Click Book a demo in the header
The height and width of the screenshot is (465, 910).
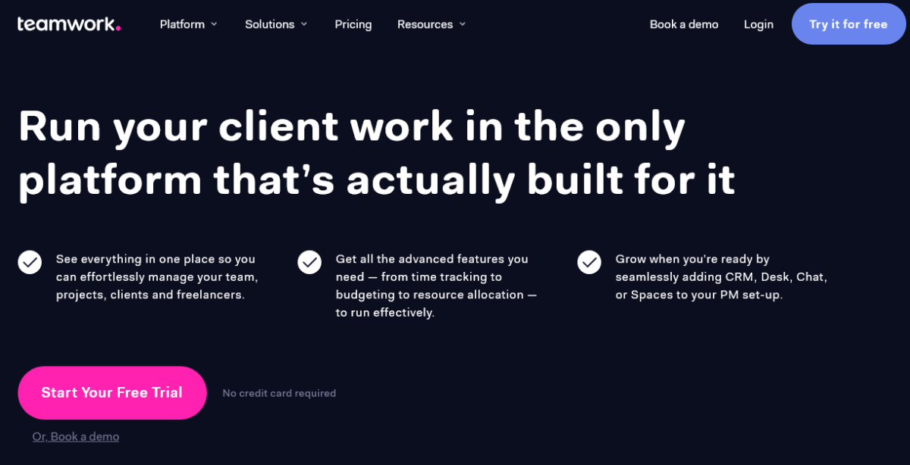click(x=684, y=24)
